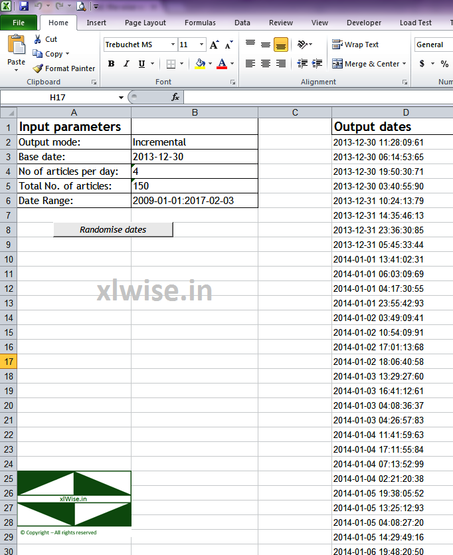Apply fill color bucket icon
The height and width of the screenshot is (555, 453).
(200, 64)
